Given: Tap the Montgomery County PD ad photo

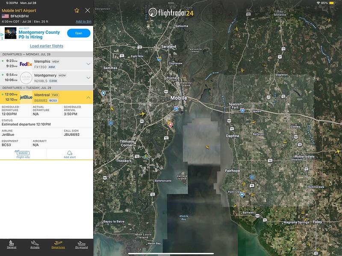Looking at the screenshot, I should 10,33.
